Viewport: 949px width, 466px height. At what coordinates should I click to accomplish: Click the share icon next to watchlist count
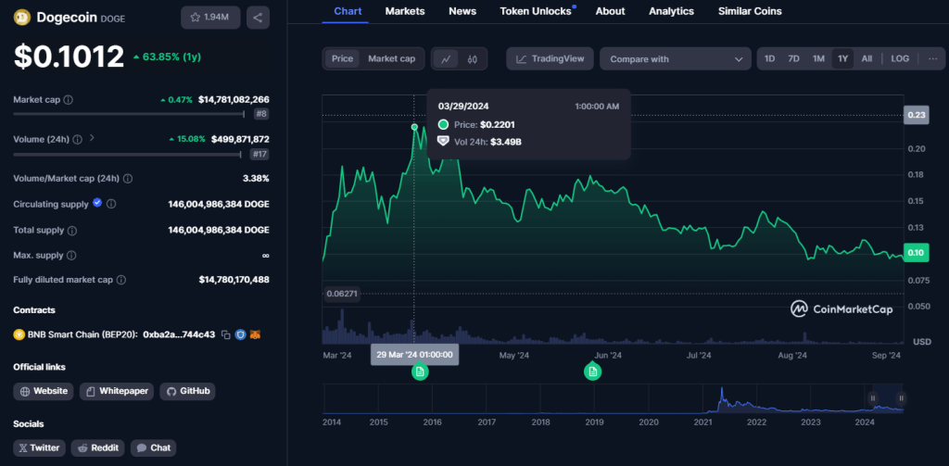[258, 17]
